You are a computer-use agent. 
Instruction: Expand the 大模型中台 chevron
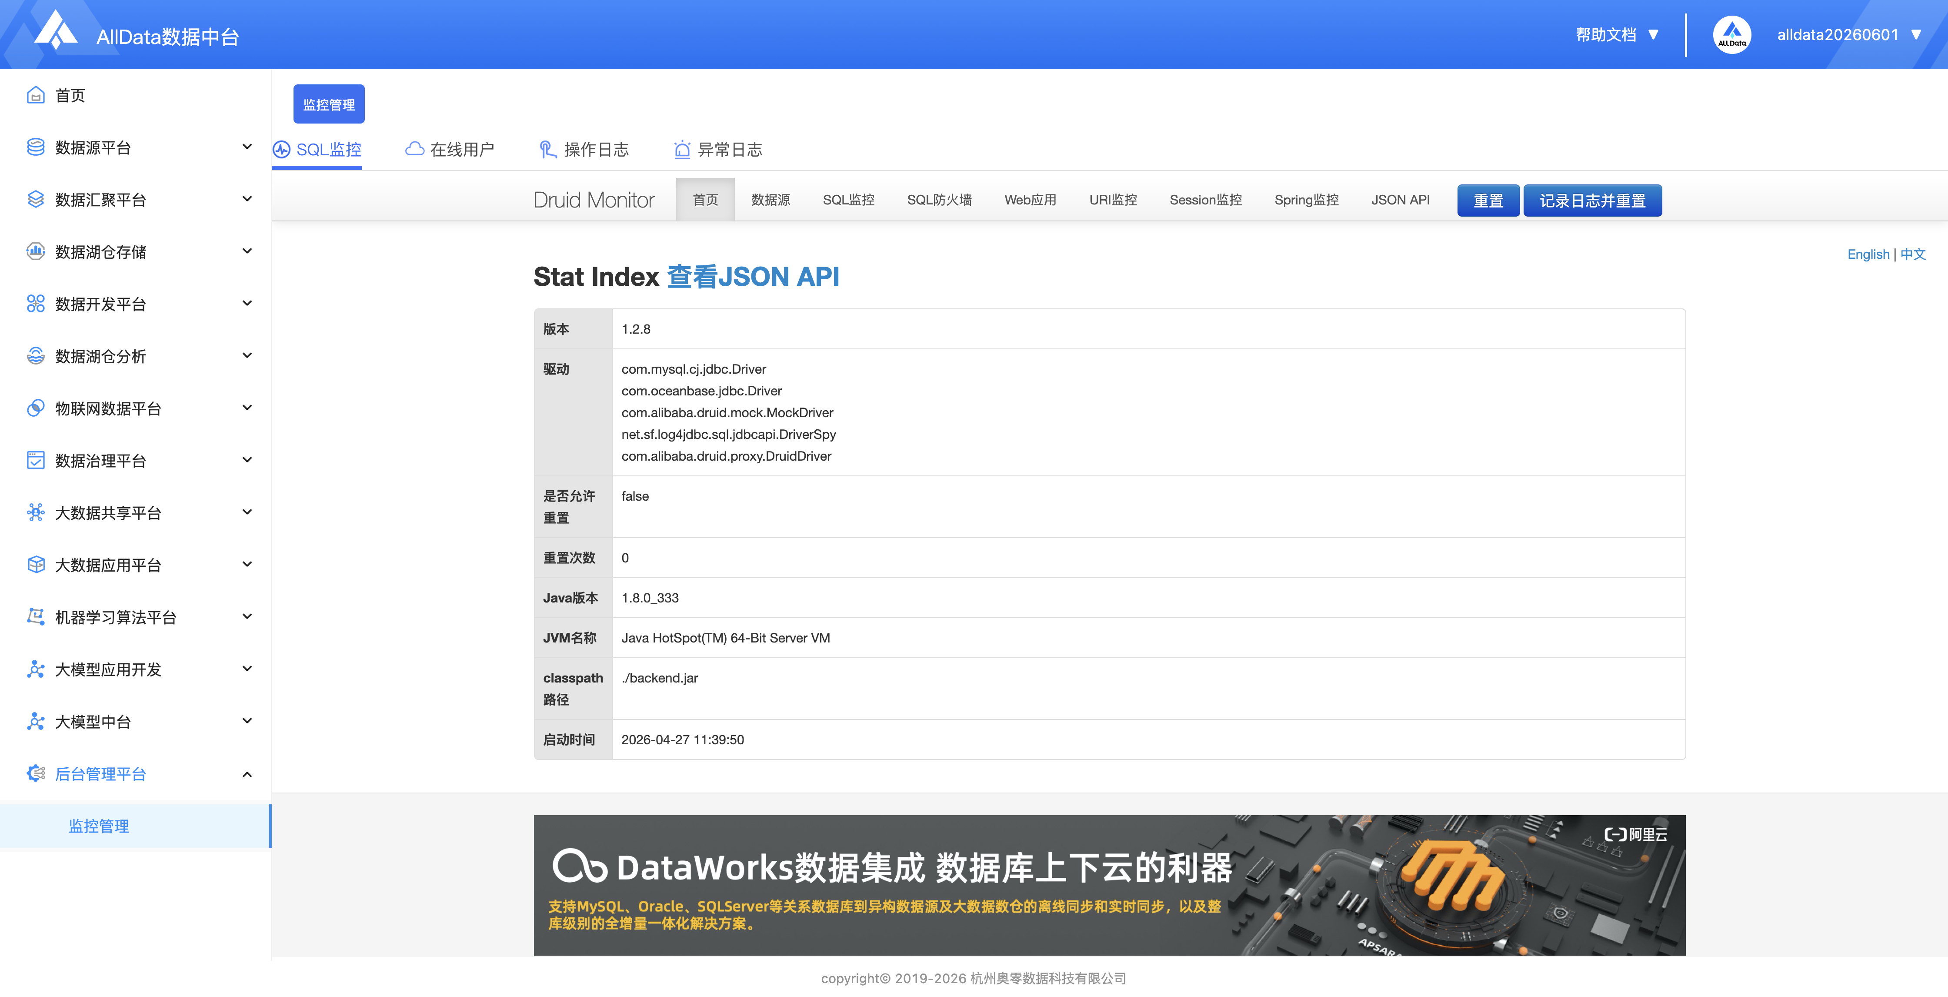(247, 721)
